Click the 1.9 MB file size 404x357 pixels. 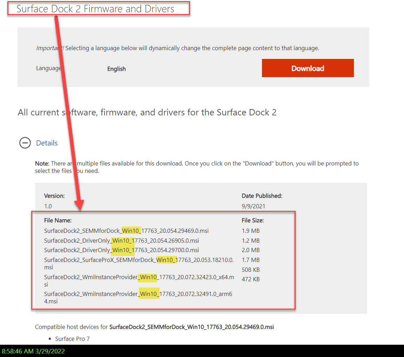tap(250, 230)
